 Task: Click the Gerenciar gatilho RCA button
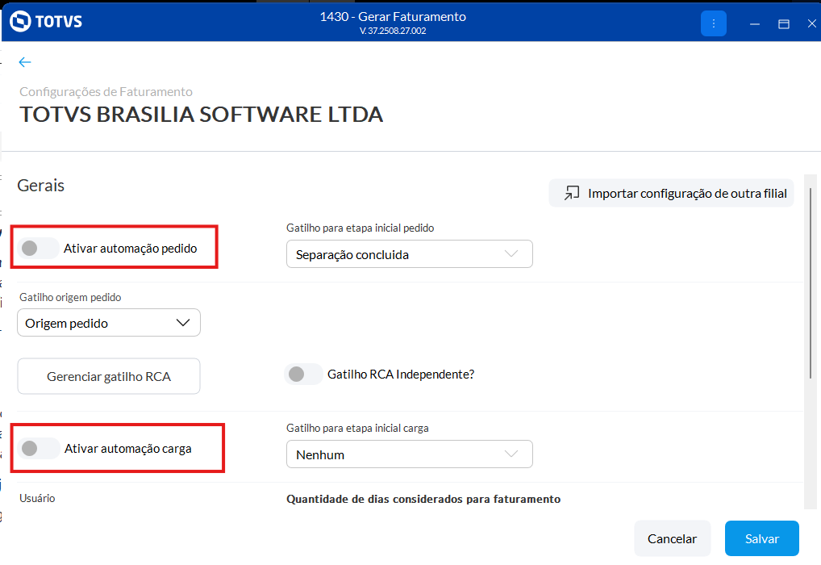point(109,376)
